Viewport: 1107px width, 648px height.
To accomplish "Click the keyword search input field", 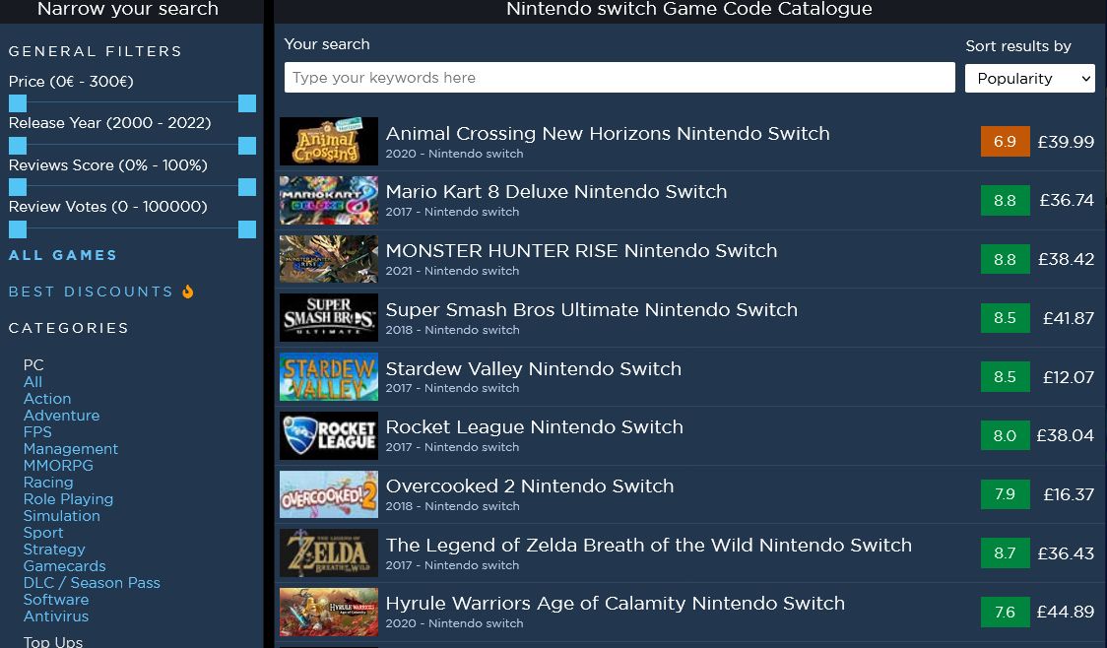I will coord(619,77).
